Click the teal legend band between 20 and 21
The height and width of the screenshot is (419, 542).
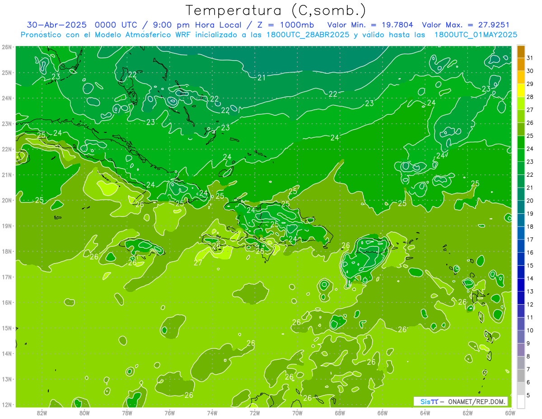tap(521, 194)
